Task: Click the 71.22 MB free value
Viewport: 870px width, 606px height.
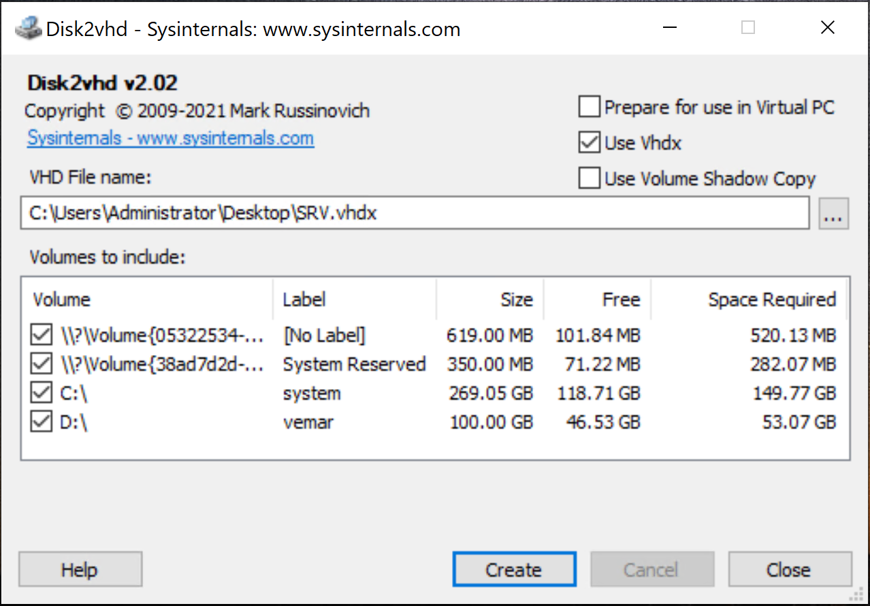Action: tap(602, 365)
